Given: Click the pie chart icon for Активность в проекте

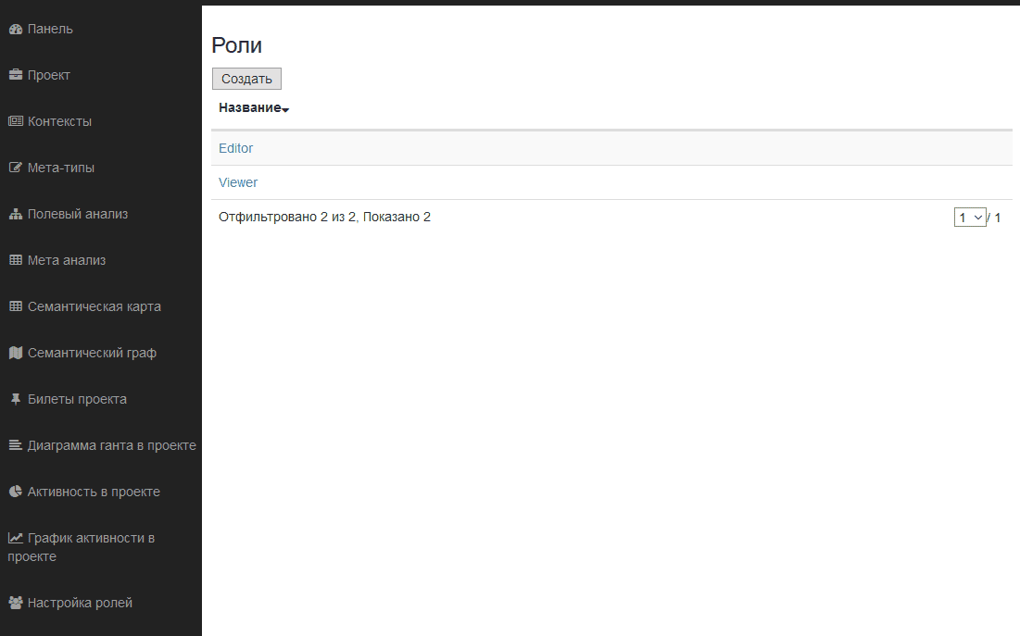Looking at the screenshot, I should (x=16, y=493).
